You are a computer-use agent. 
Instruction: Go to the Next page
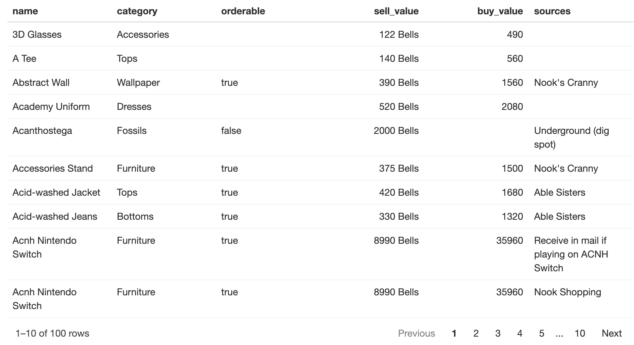(612, 333)
